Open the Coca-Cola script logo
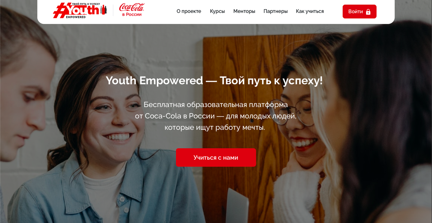The height and width of the screenshot is (223, 432). point(132,8)
